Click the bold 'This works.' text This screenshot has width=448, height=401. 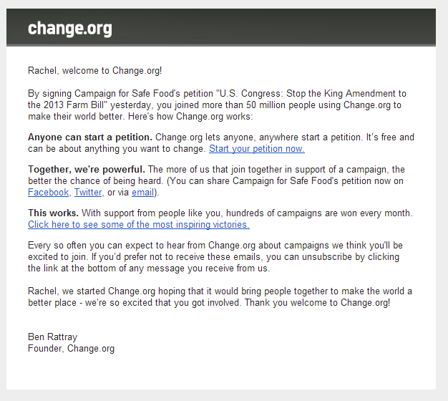tap(53, 213)
